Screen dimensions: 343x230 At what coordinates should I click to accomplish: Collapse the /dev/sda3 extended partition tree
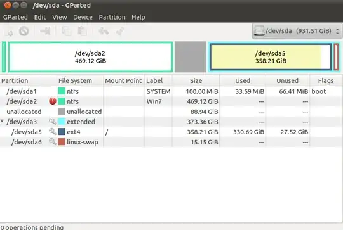(x=2, y=121)
